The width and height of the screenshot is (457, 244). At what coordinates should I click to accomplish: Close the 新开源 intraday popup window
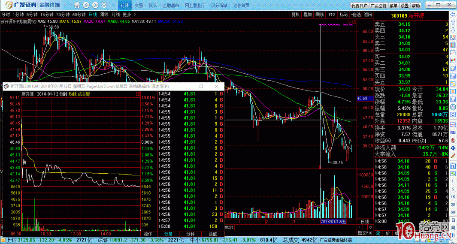217,87
